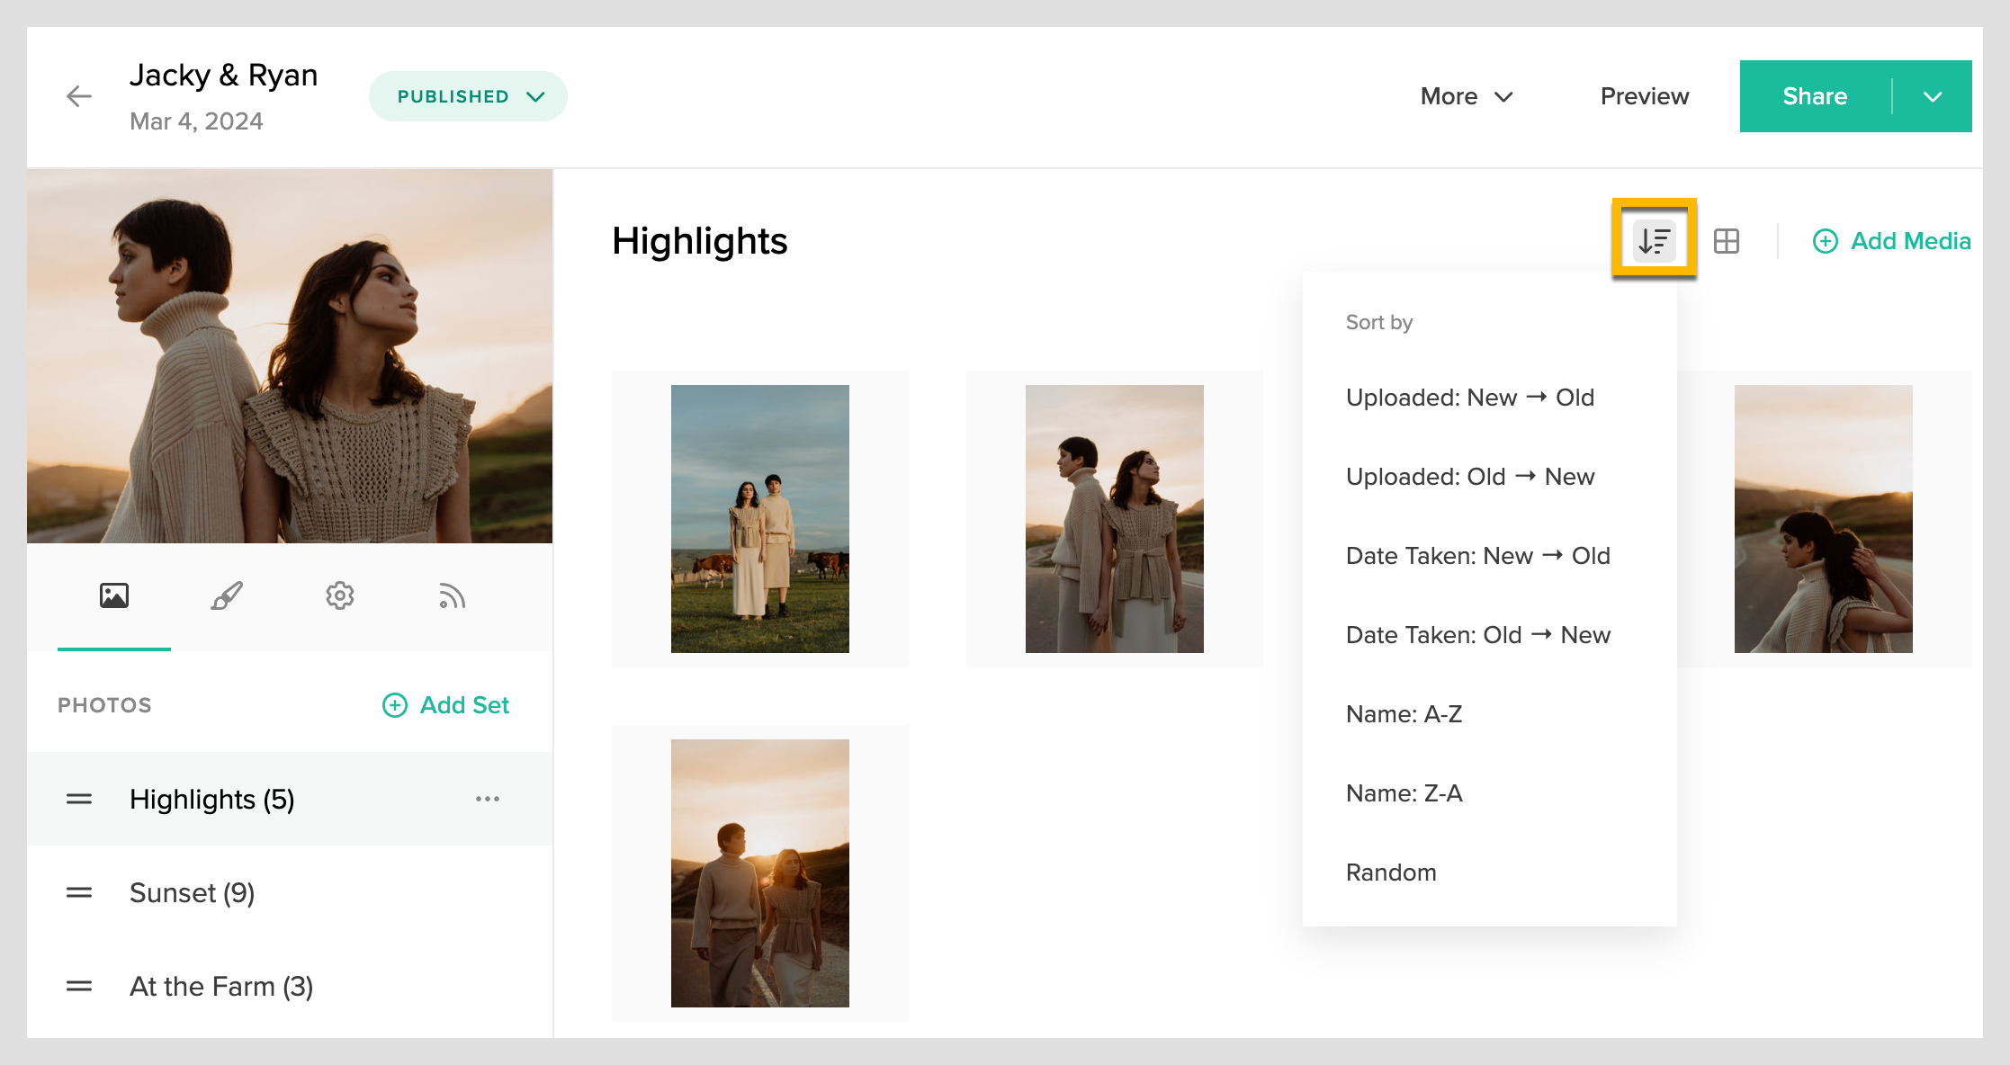This screenshot has width=2010, height=1065.
Task: Switch to grid layout view icon
Action: (x=1726, y=241)
